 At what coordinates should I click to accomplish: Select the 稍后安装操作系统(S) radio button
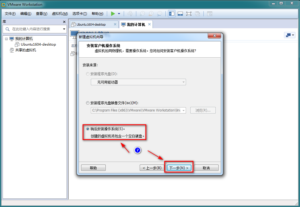[x=88, y=129]
